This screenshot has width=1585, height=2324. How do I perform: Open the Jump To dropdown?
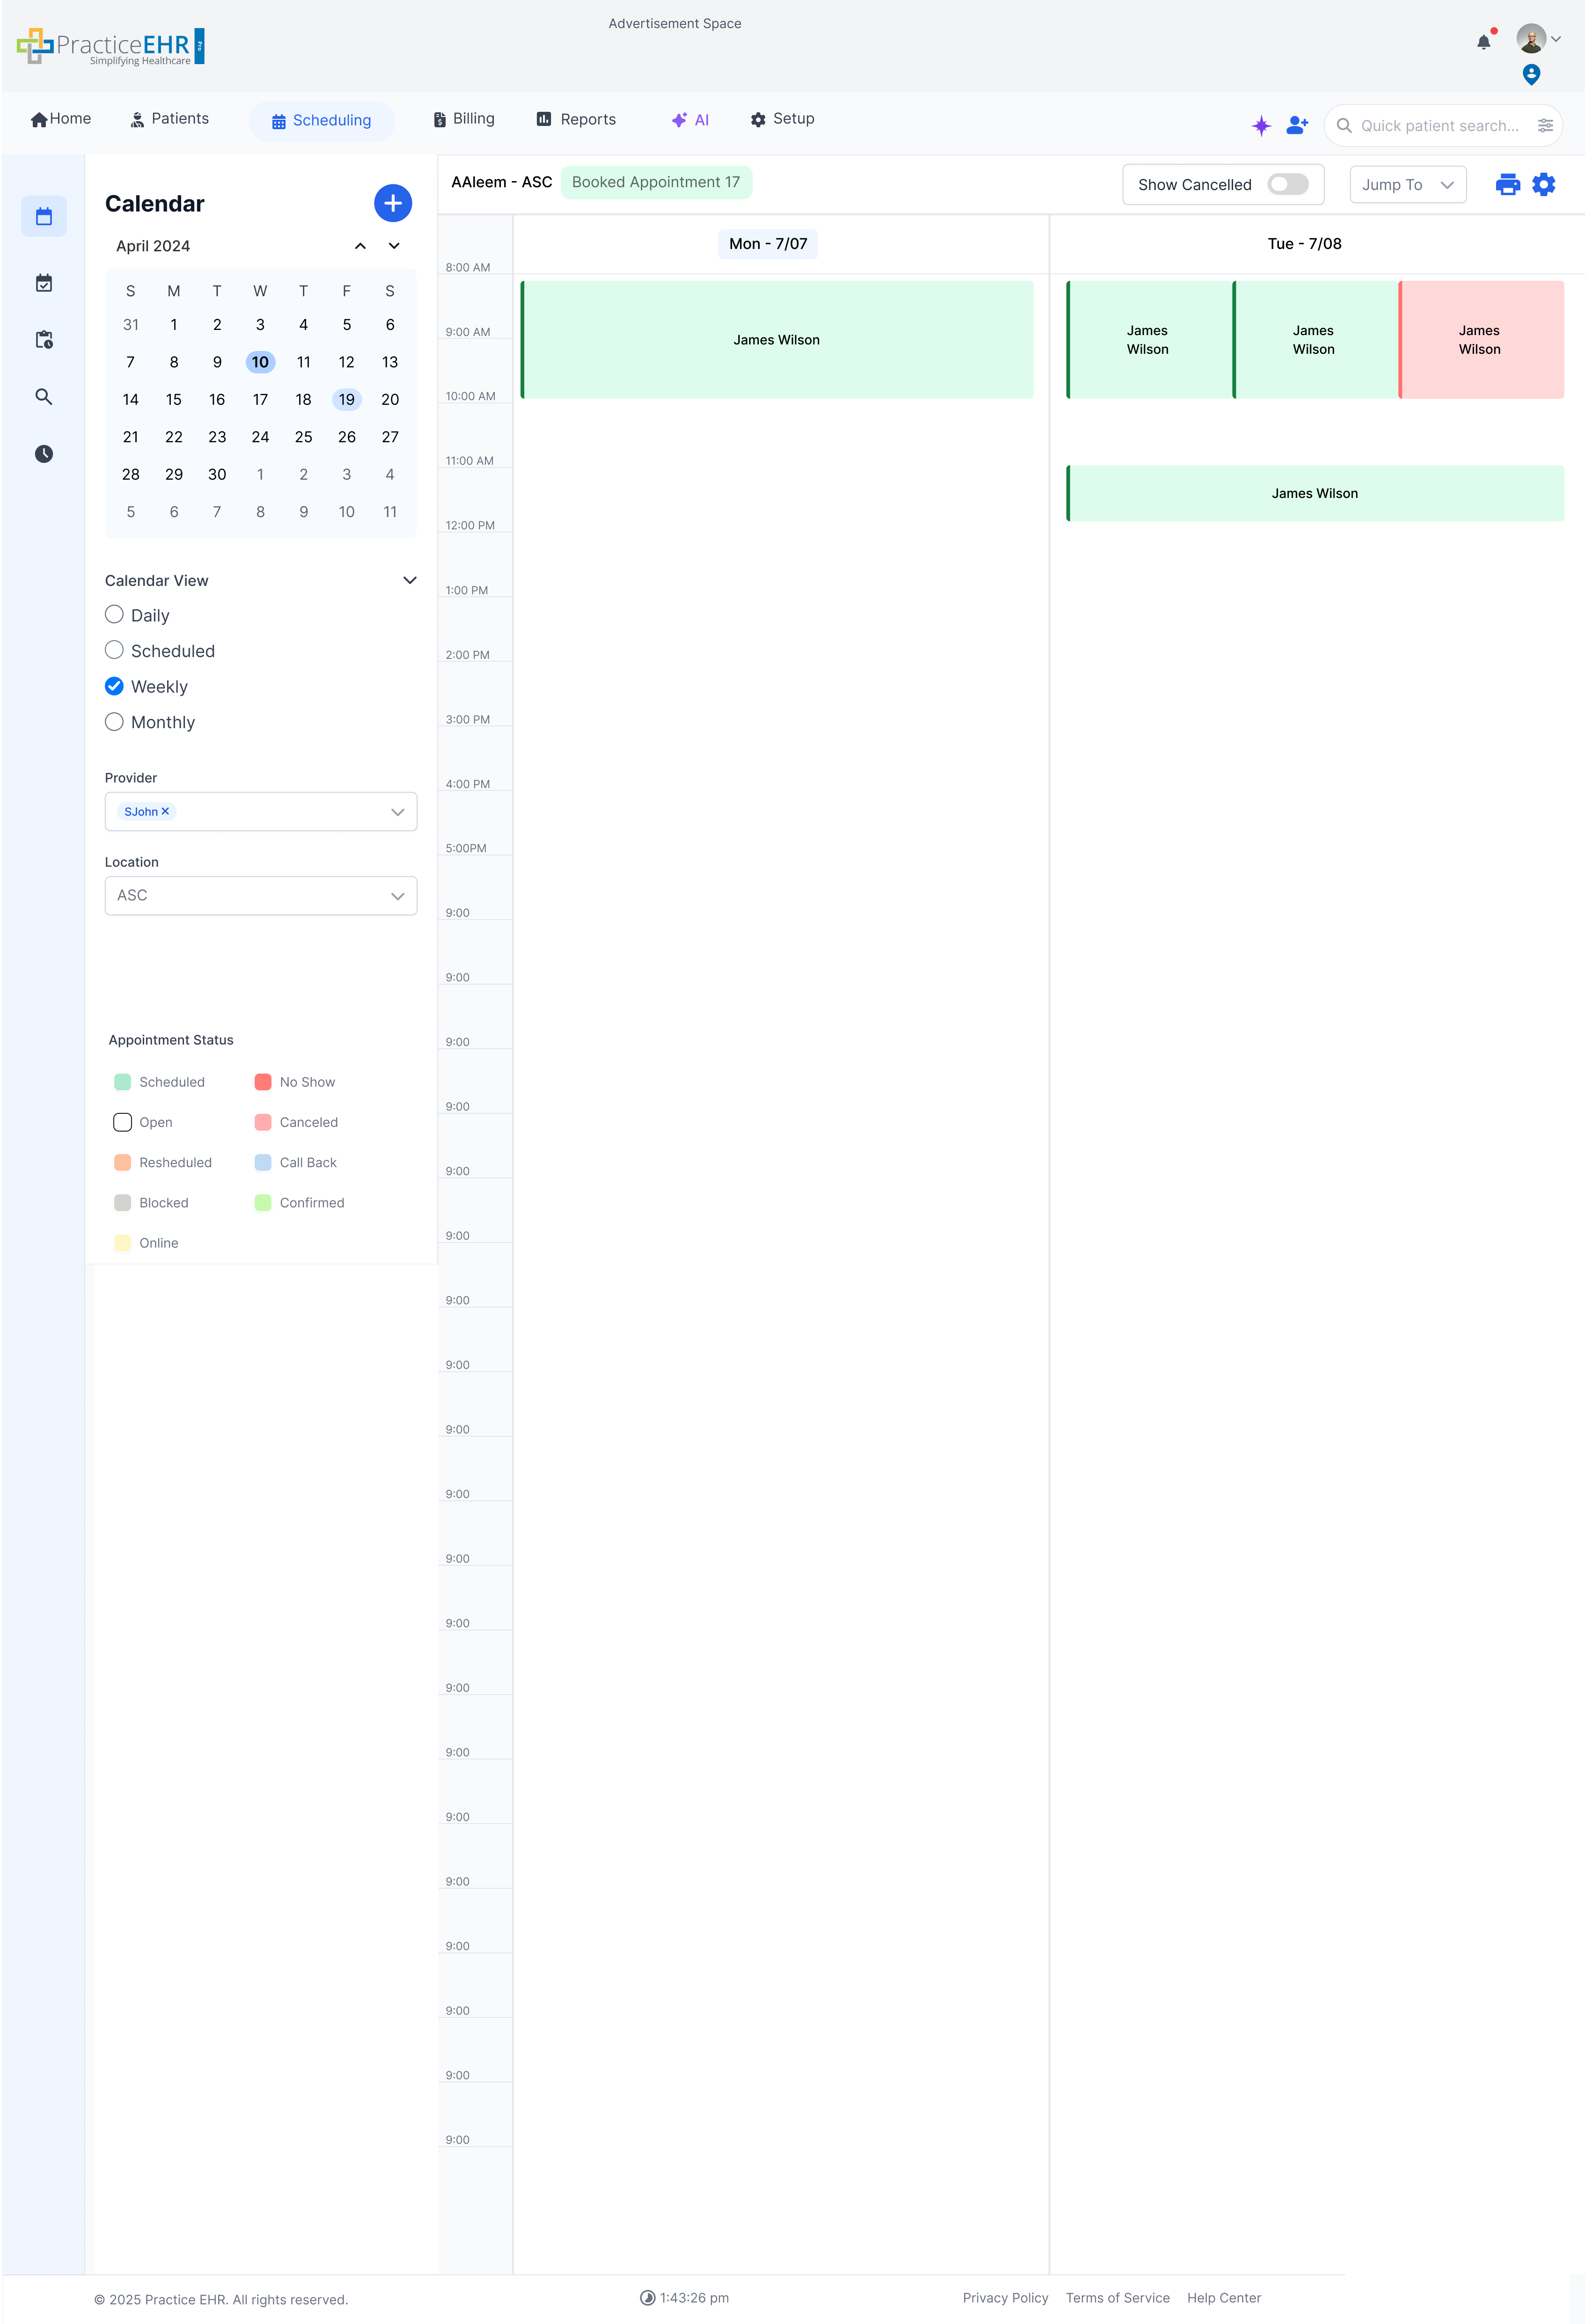[1407, 185]
